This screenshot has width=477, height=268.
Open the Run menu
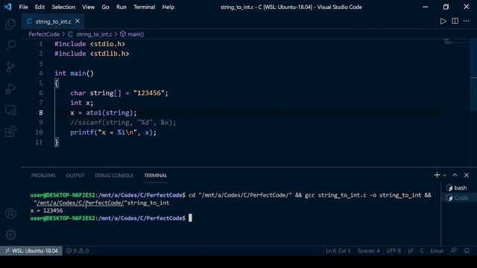121,7
